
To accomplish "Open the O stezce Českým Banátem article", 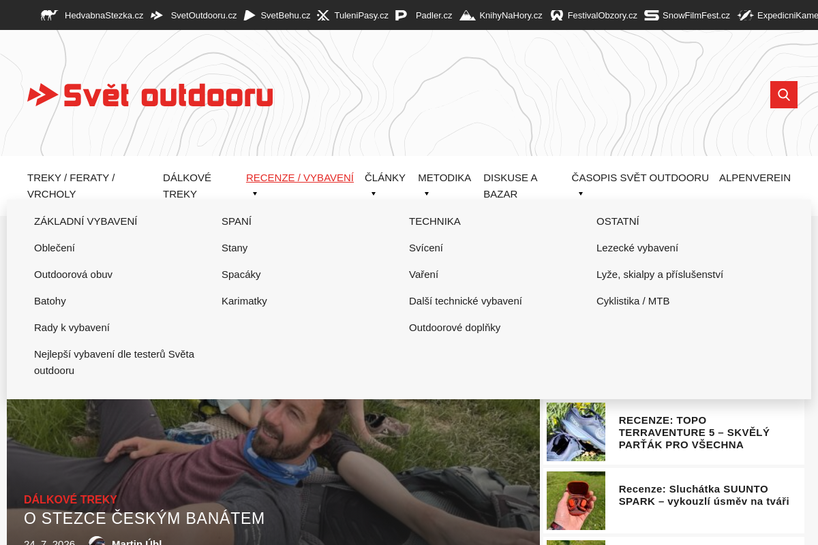I will tap(144, 518).
